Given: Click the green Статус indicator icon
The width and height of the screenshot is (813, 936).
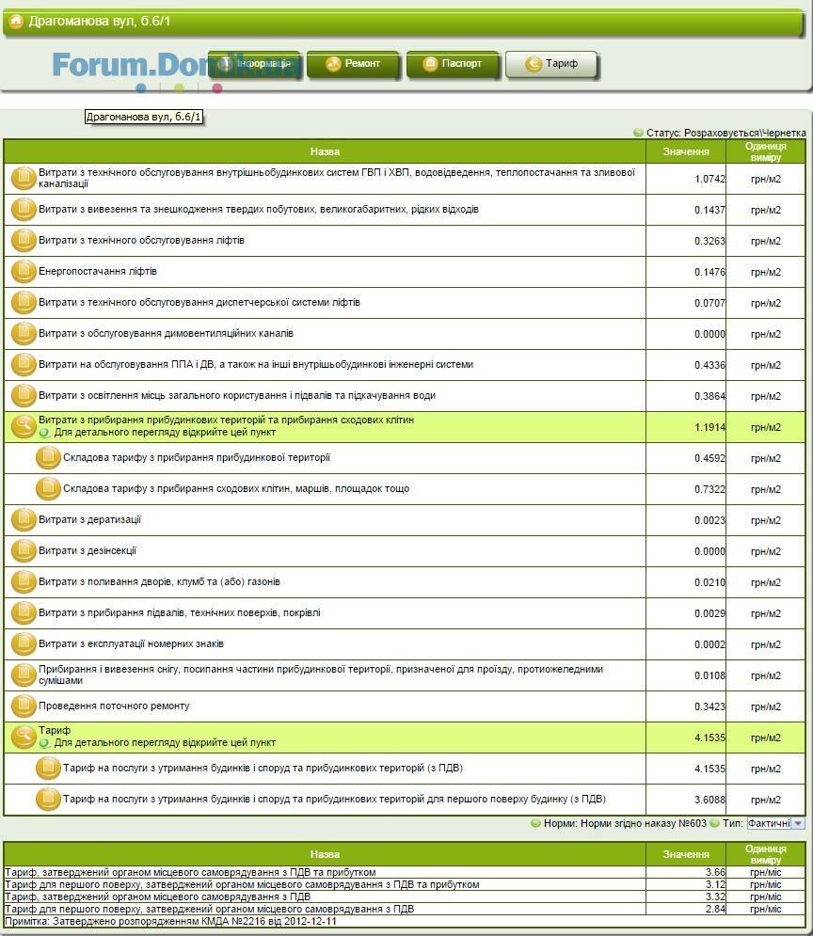Looking at the screenshot, I should point(638,133).
